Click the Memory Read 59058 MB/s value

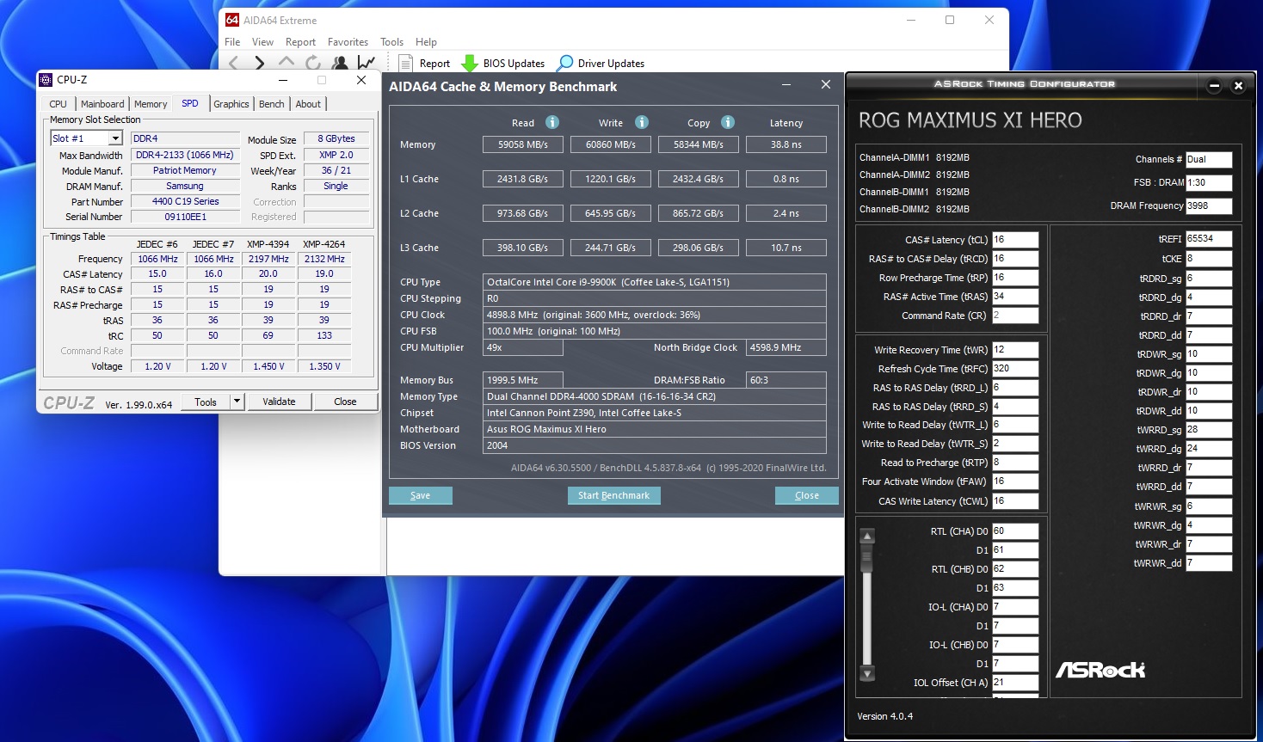pyautogui.click(x=523, y=144)
